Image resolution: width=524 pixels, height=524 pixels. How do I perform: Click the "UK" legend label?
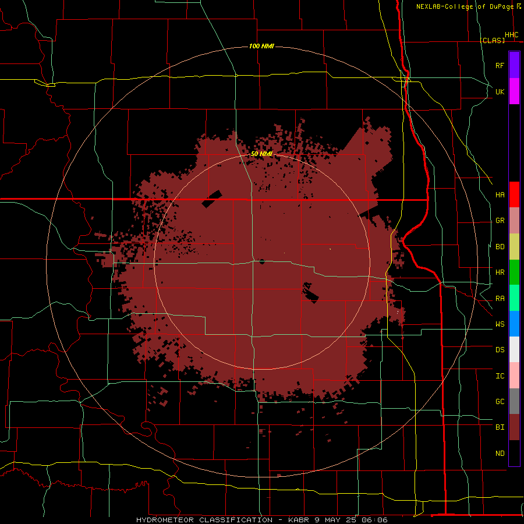(x=500, y=91)
